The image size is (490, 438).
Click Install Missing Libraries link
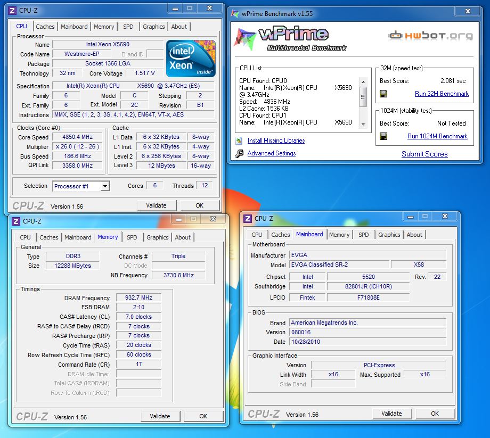click(x=276, y=141)
